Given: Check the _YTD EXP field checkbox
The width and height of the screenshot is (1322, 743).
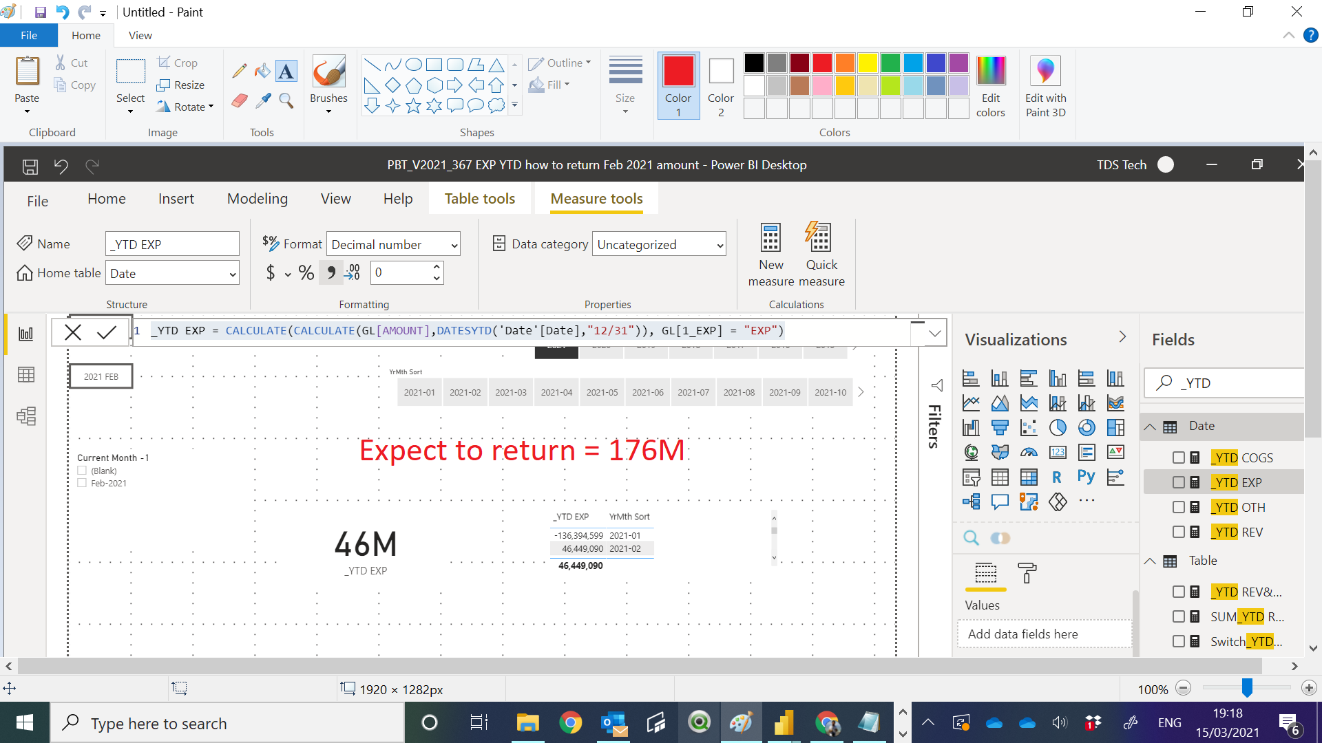Looking at the screenshot, I should (1178, 482).
